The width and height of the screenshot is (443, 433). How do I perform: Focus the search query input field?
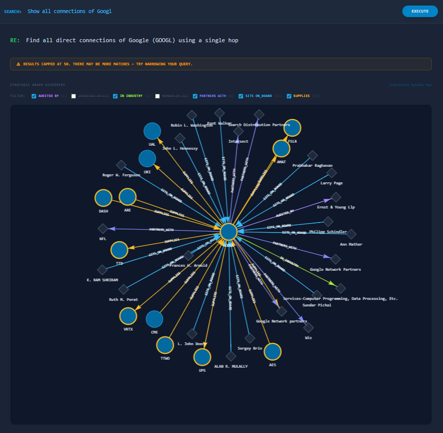pos(212,12)
